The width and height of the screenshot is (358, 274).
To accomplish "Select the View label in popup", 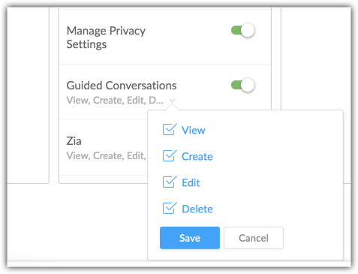I will [194, 130].
